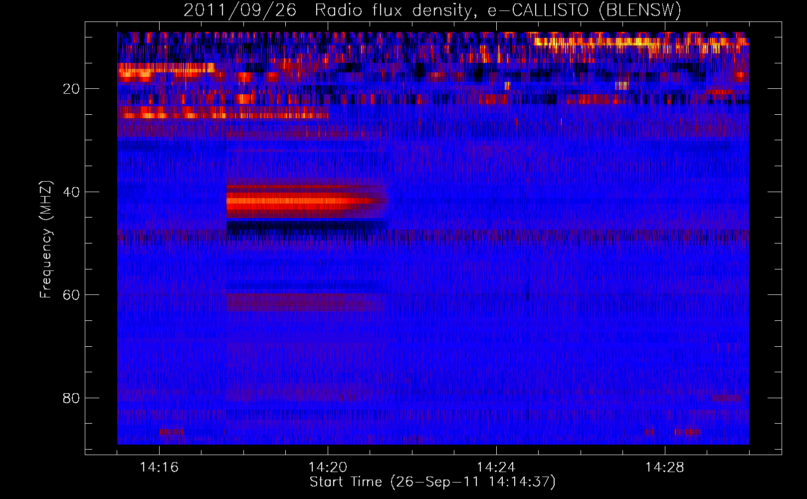Viewport: 807px width, 499px height.
Task: Click the '40' frequency tick label
Action: pos(71,192)
